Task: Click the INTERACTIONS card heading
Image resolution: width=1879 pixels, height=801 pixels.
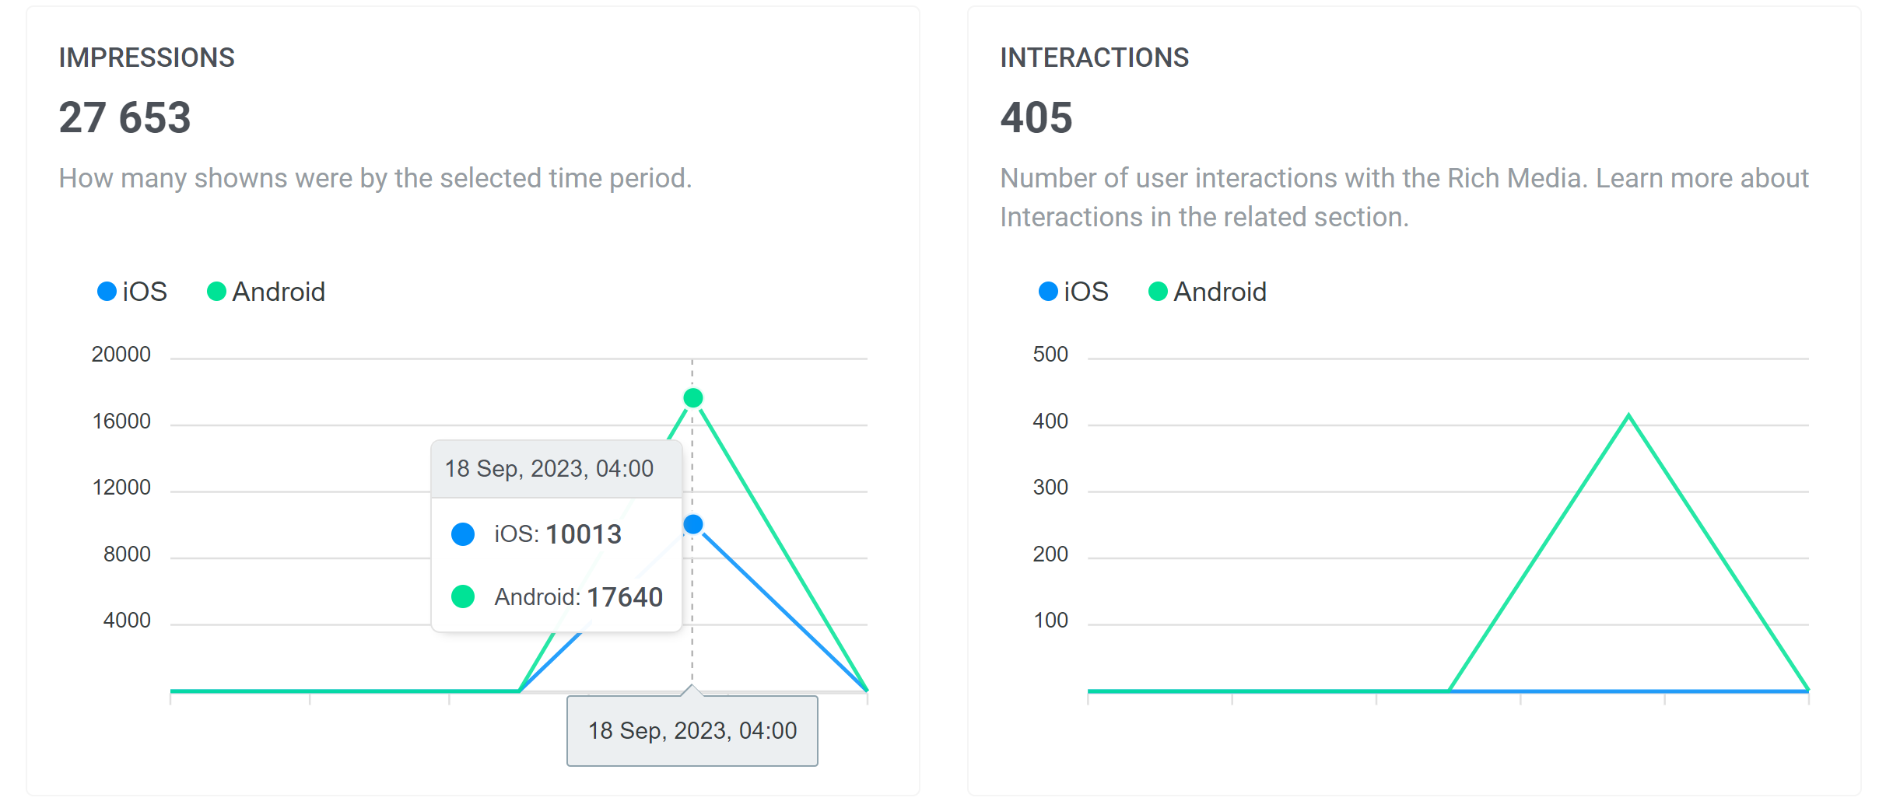Action: pyautogui.click(x=1094, y=58)
